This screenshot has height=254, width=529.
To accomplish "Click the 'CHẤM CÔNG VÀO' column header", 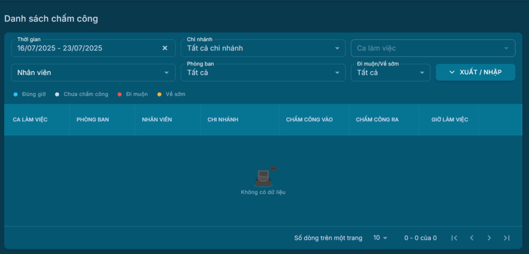I will pos(309,120).
